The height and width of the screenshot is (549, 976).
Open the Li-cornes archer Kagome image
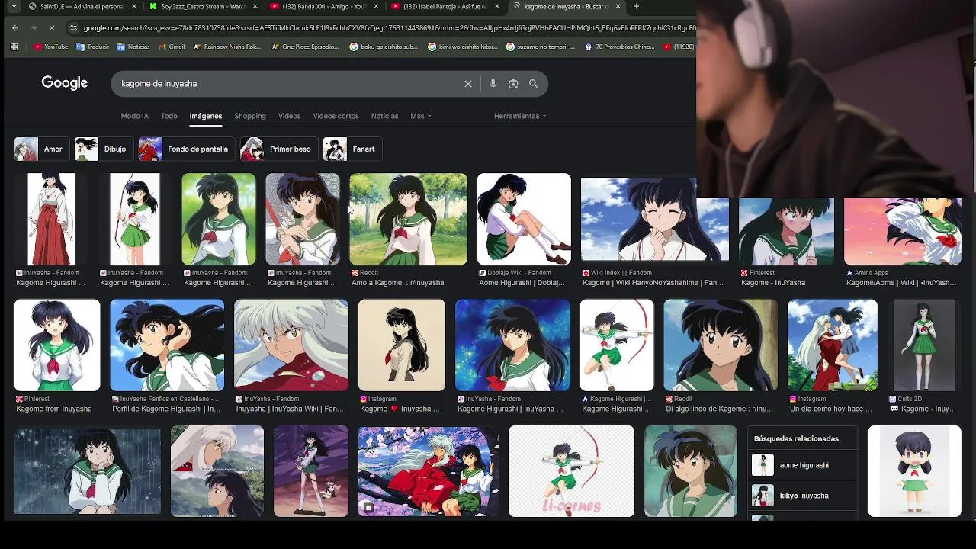pos(571,471)
